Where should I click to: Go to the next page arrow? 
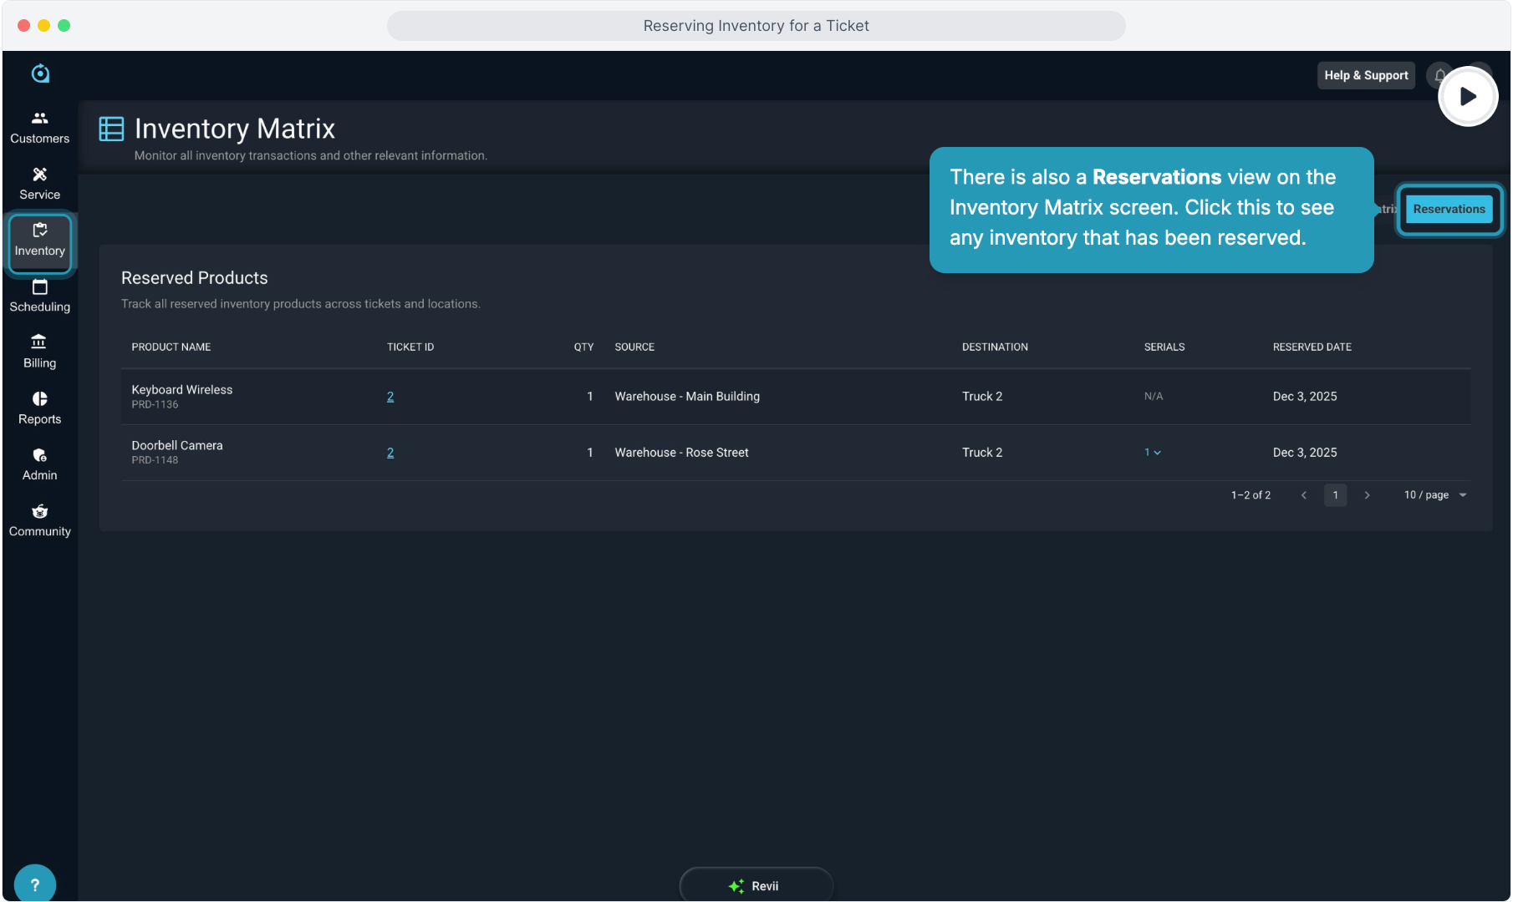point(1367,495)
